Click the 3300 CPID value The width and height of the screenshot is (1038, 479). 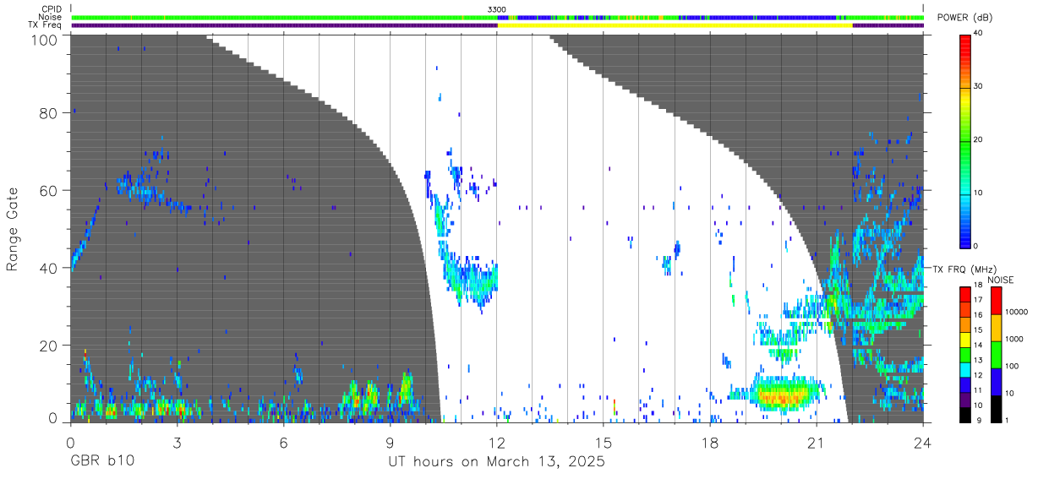[497, 8]
